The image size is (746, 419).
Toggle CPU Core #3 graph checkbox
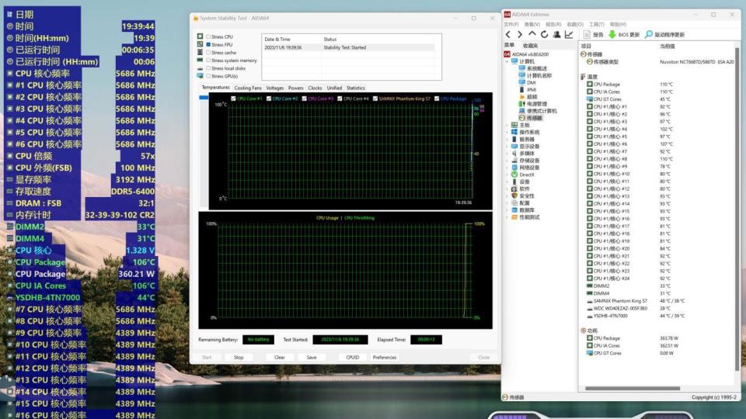click(x=305, y=99)
